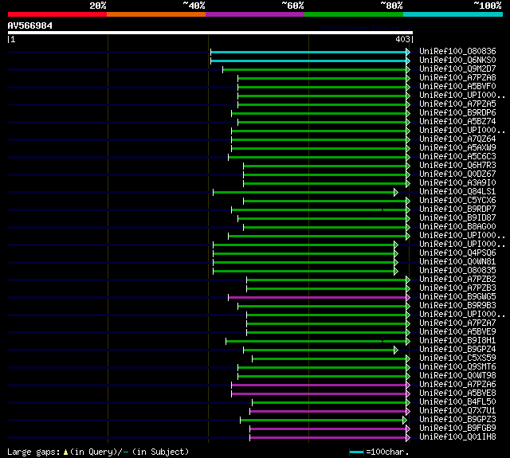Click the UniRef100_A5AXW9 label
Screen dimensions: 510x458
click(457, 148)
